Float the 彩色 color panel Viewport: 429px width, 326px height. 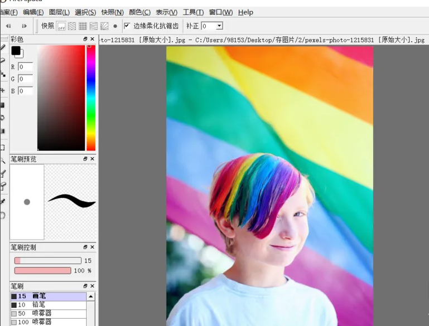pyautogui.click(x=85, y=39)
